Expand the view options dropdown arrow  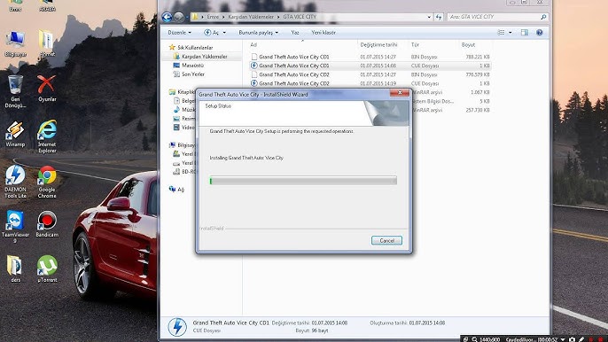click(x=510, y=33)
